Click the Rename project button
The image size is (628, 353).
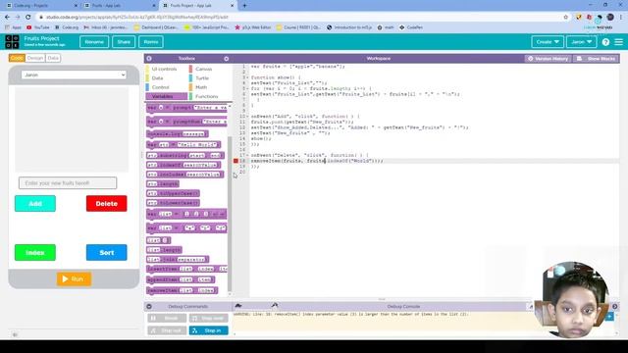click(94, 42)
